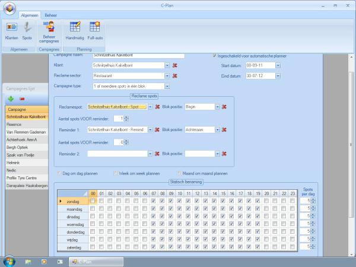The width and height of the screenshot is (356, 267).
Task: Select Profile Tyre Centre campaign
Action: (27, 178)
